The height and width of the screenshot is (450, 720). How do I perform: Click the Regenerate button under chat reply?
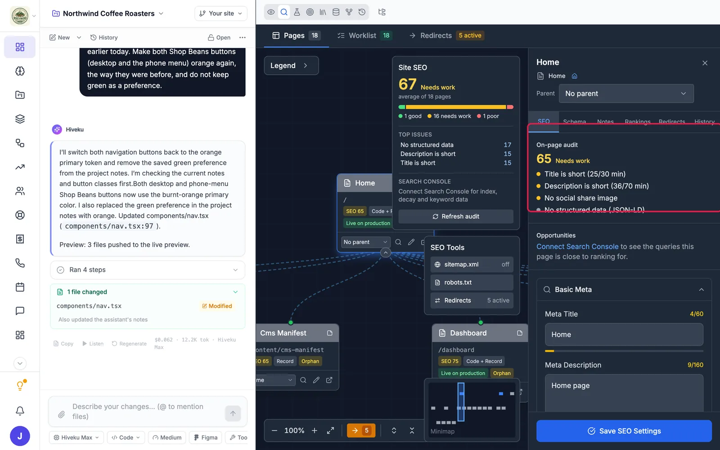point(129,344)
